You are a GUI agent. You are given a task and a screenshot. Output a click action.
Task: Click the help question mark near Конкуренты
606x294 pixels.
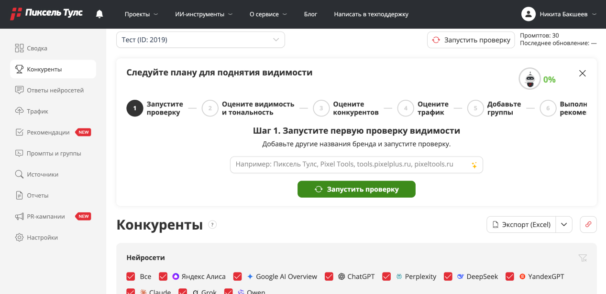tap(212, 225)
